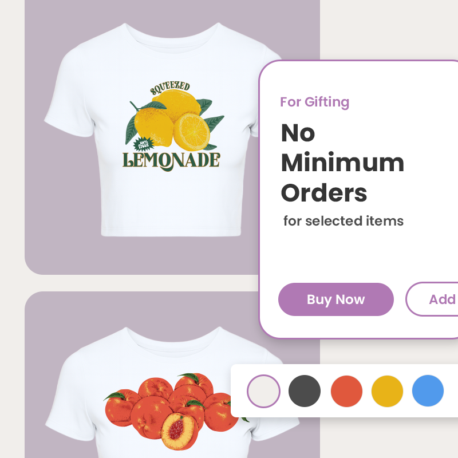Select the white color swatch
Viewport: 458px width, 458px height.
pos(263,391)
